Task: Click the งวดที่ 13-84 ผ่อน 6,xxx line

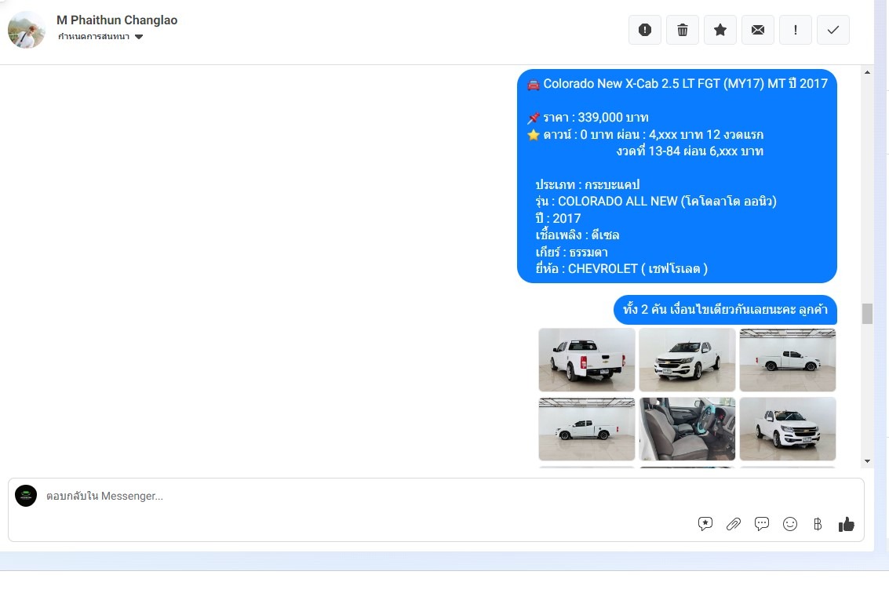Action: coord(690,151)
